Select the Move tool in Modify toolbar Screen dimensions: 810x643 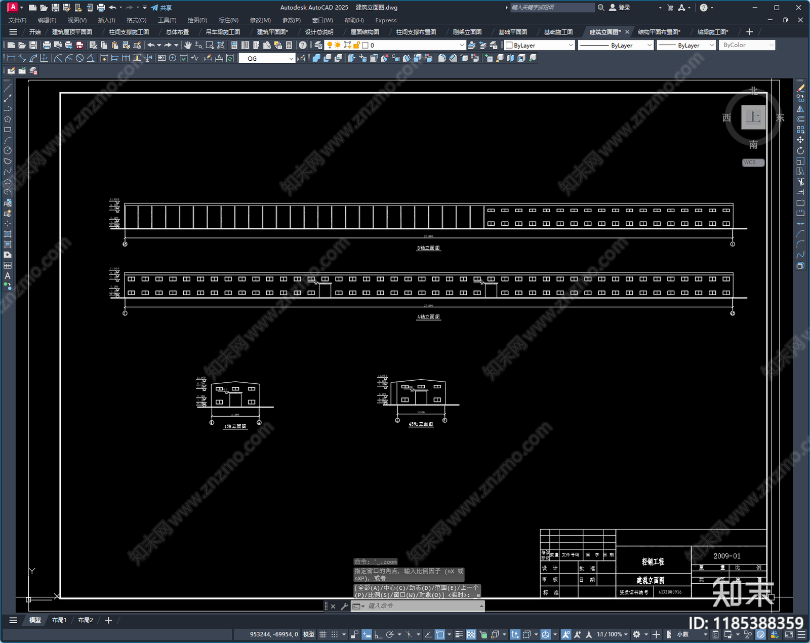(x=800, y=140)
